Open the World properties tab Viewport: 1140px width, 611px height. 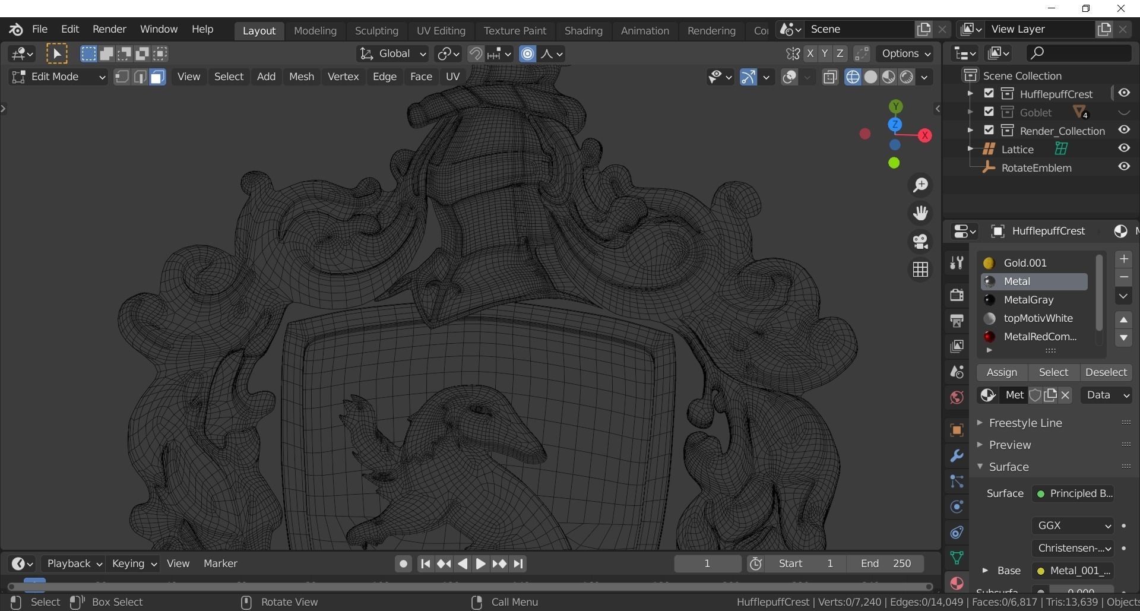(957, 397)
